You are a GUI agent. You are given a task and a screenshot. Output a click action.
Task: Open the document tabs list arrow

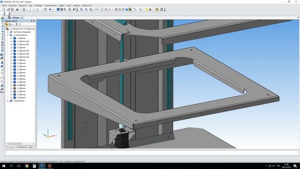298,17
